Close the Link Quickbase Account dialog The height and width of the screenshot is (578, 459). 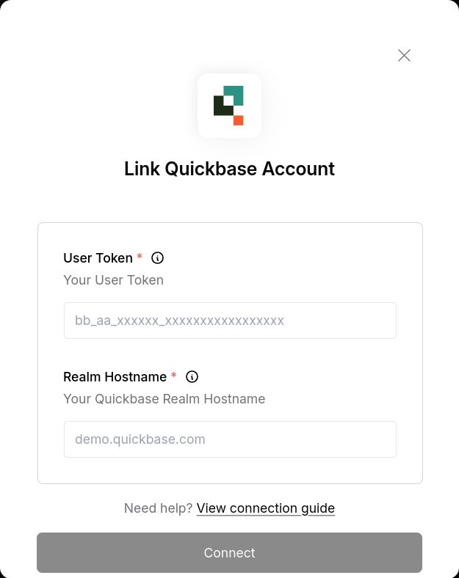pyautogui.click(x=404, y=56)
